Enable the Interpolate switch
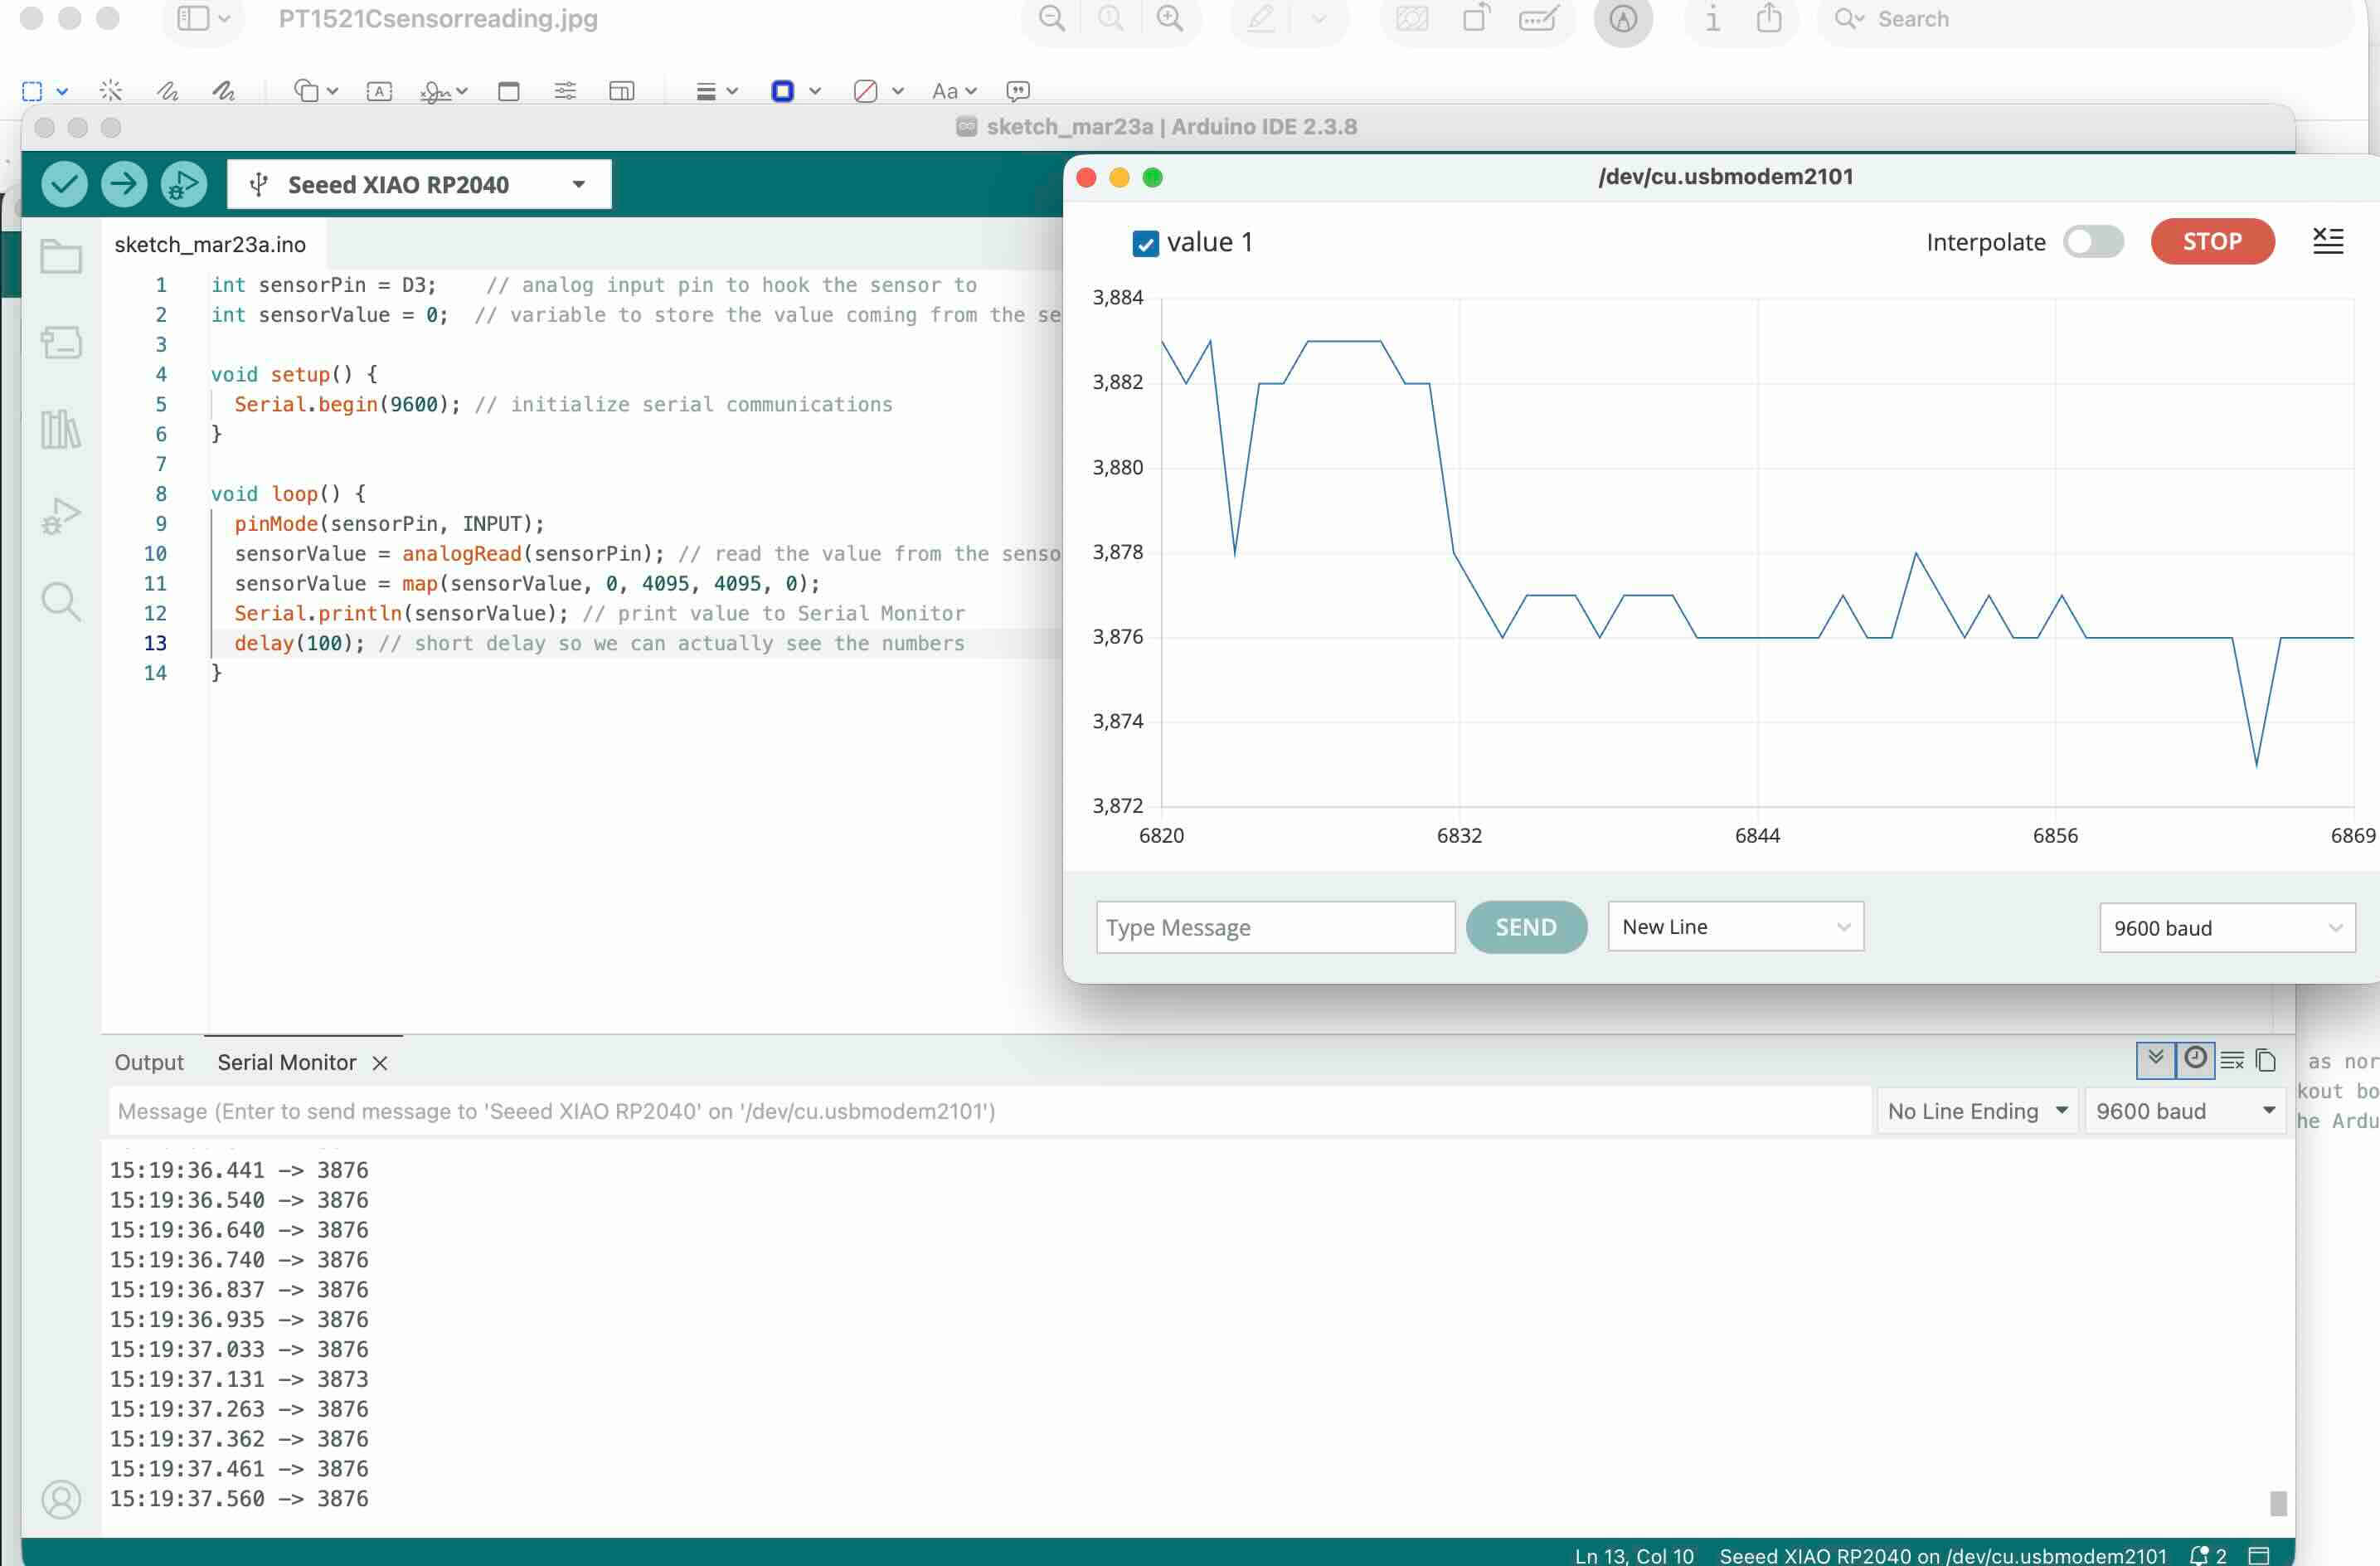This screenshot has height=1566, width=2380. (2093, 242)
